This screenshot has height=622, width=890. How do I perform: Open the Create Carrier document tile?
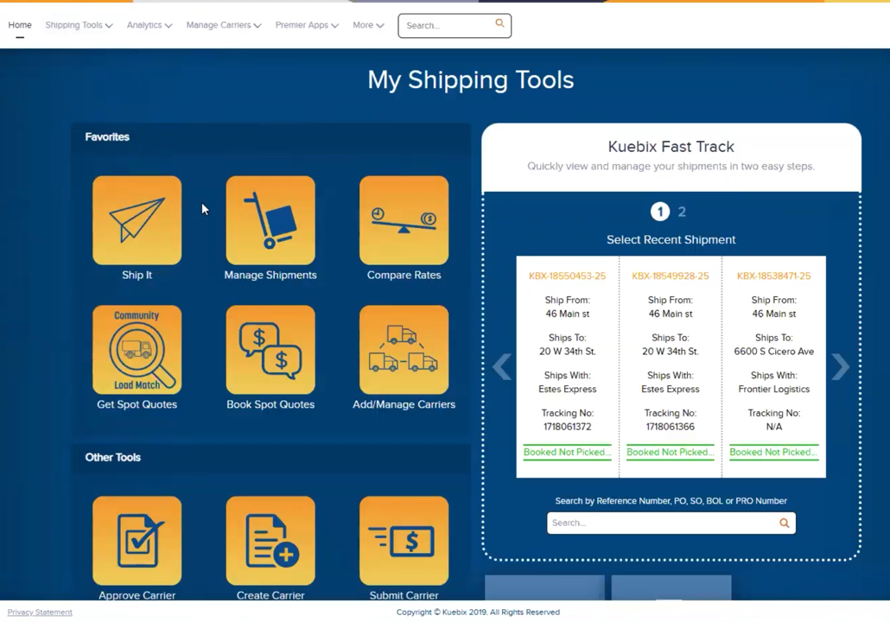270,541
